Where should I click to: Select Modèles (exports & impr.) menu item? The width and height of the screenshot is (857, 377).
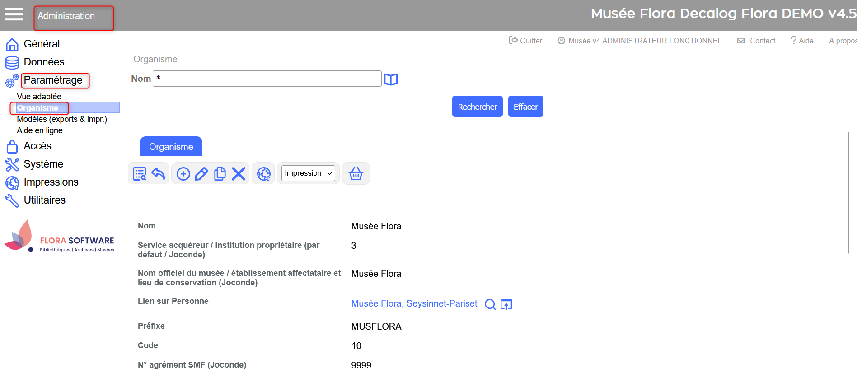pos(62,119)
